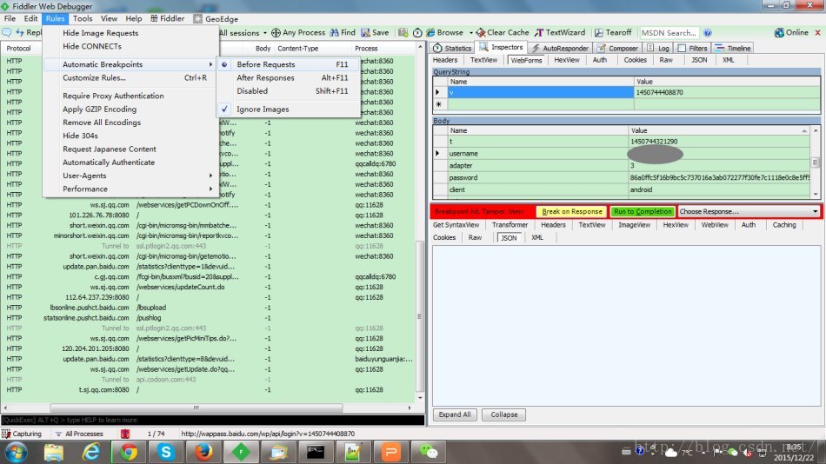
Task: Click the session list horizontal scrollbar
Action: click(x=197, y=408)
